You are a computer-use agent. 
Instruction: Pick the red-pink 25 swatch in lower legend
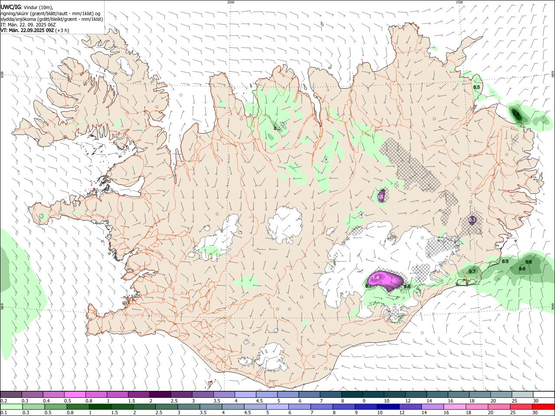point(520,406)
